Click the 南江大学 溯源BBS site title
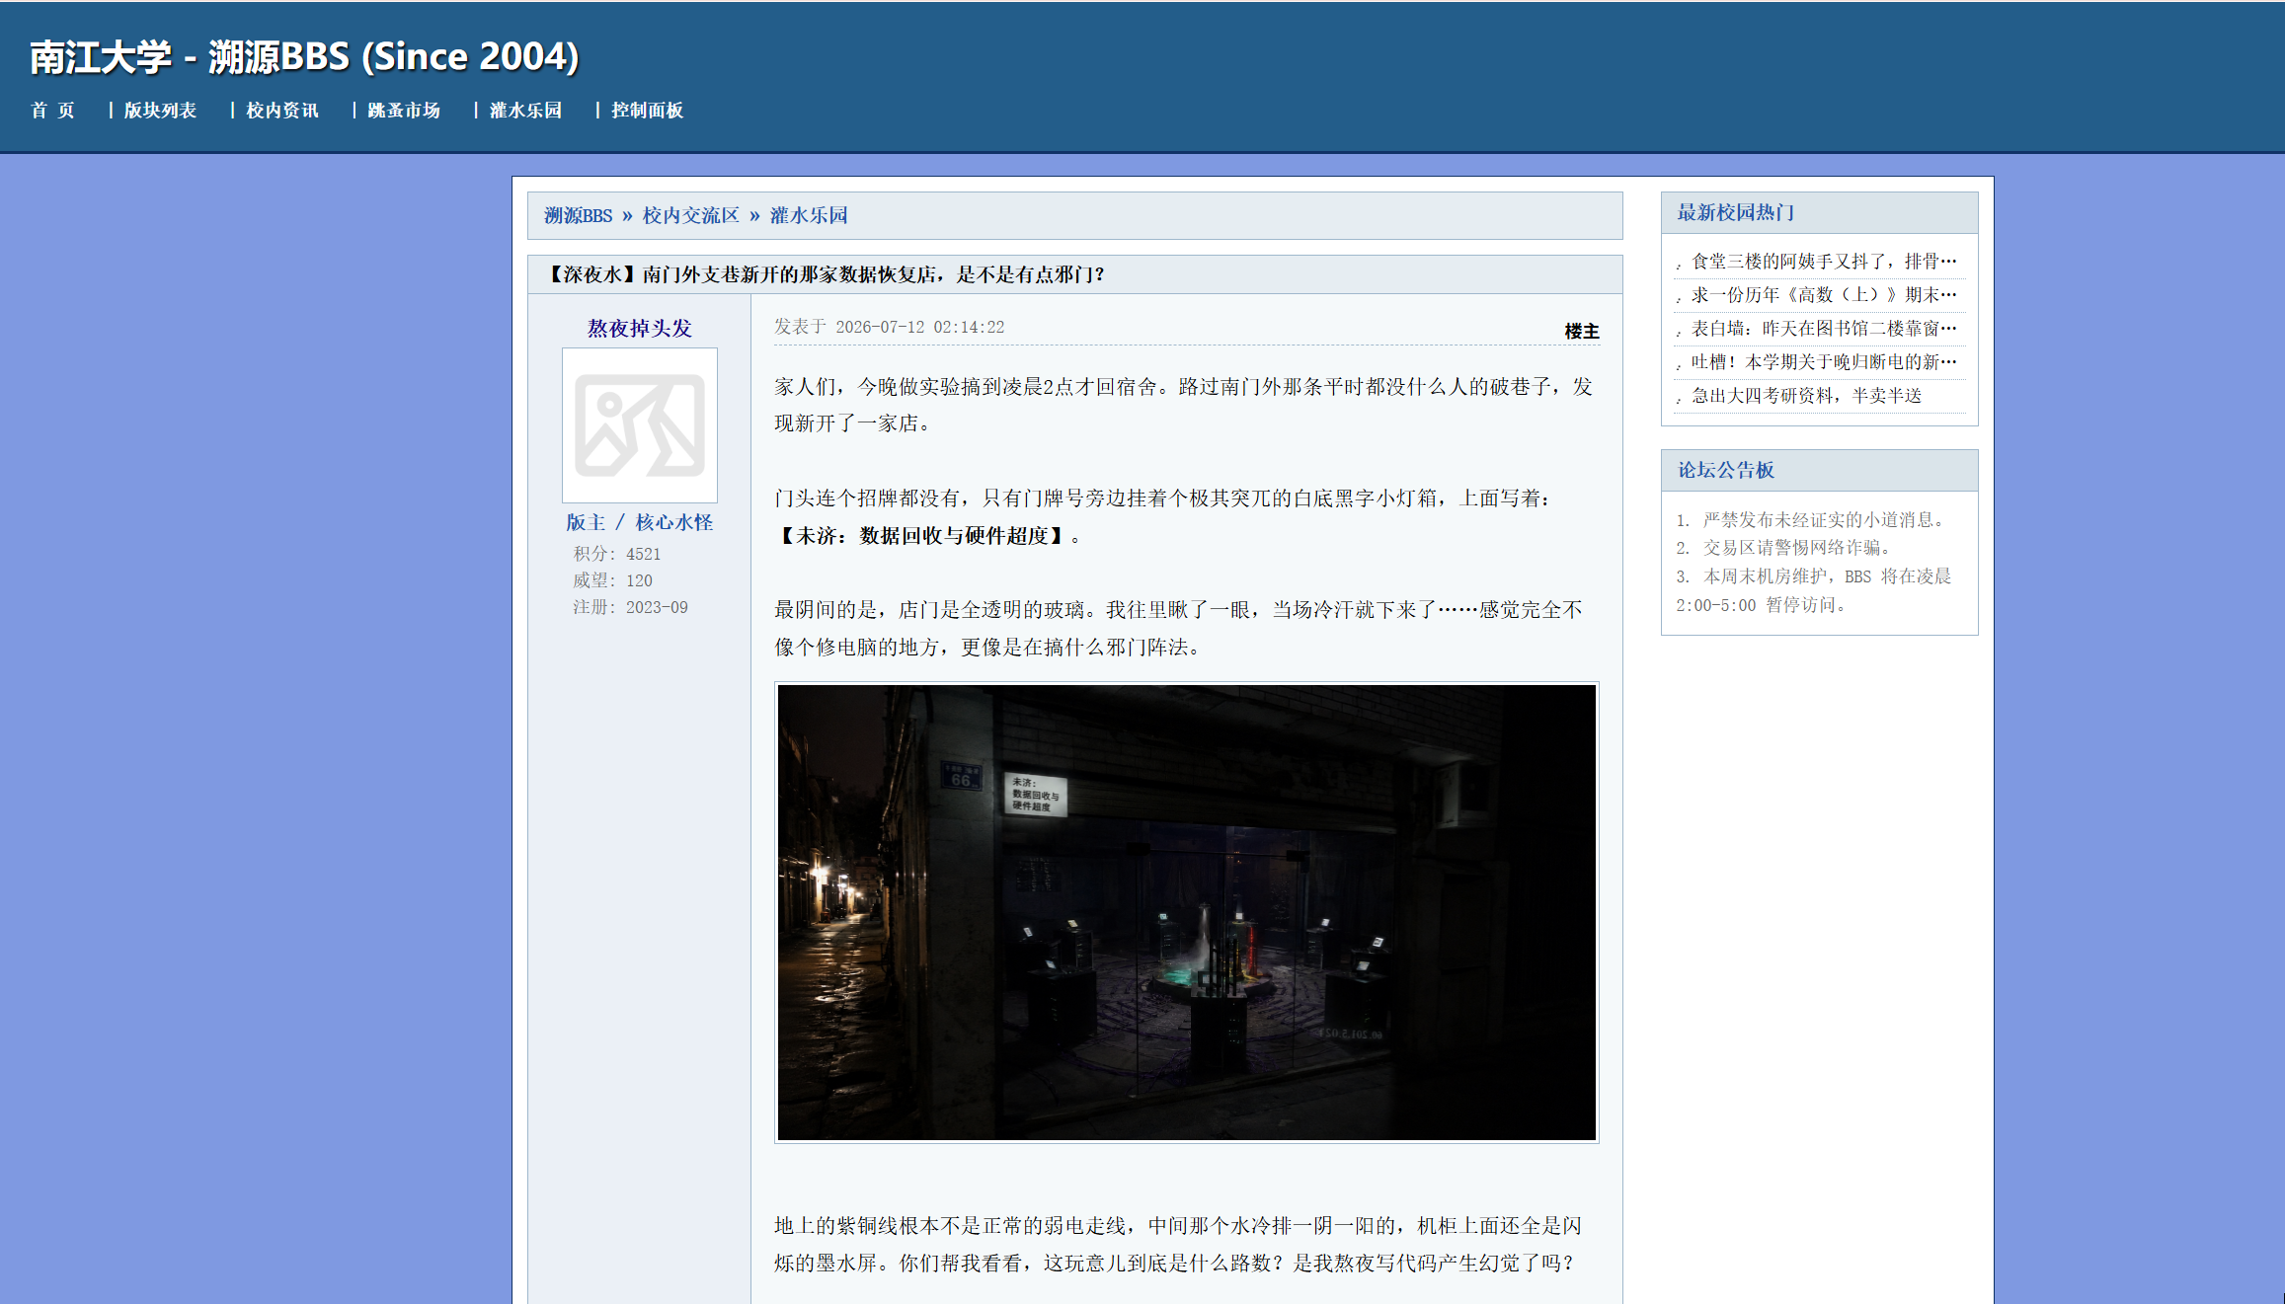This screenshot has width=2285, height=1304. tap(304, 57)
